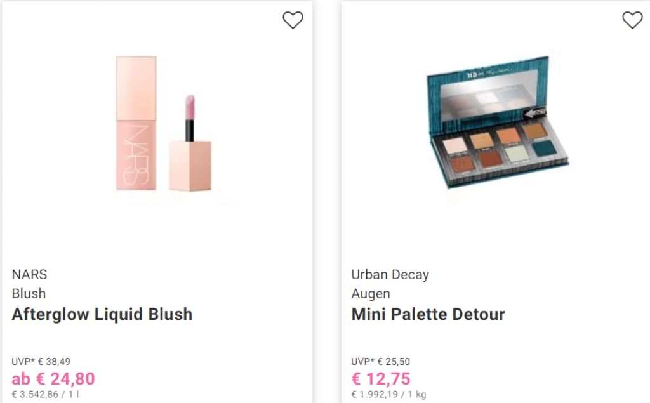Click the NARS logo on blush bottle

pos(136,155)
